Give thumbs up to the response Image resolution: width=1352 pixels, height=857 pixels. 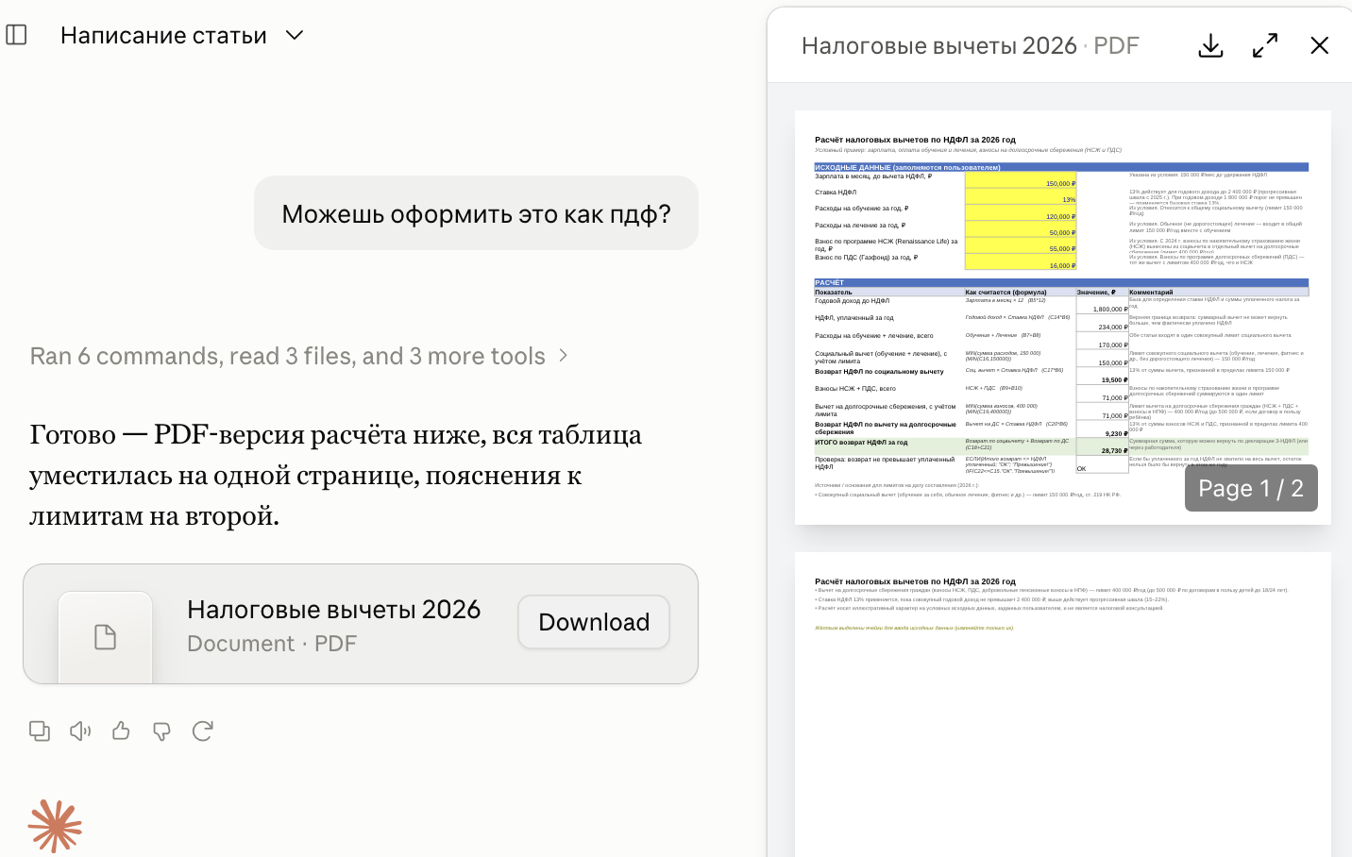(121, 731)
